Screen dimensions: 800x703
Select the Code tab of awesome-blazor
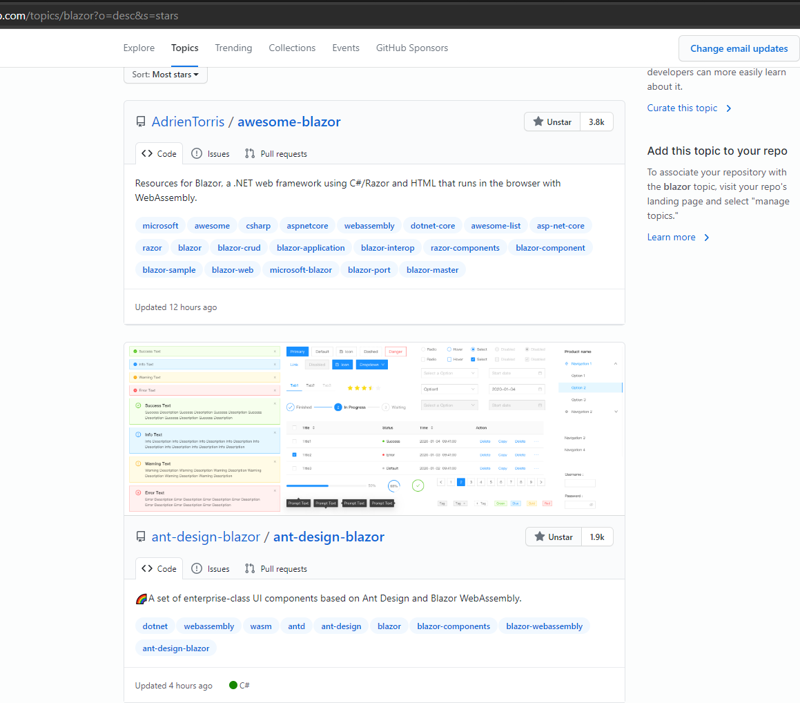(x=159, y=154)
